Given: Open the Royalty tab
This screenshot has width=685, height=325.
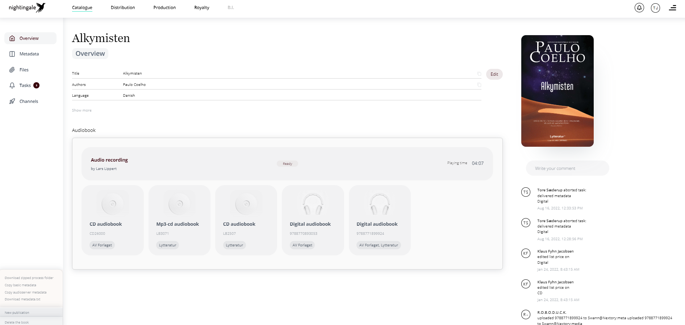Looking at the screenshot, I should click(x=202, y=8).
